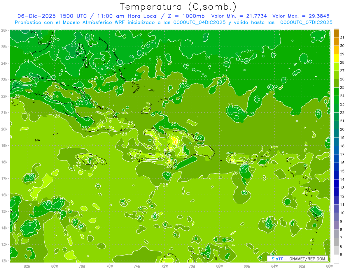Click the longitude axis label "72W"

164,266
